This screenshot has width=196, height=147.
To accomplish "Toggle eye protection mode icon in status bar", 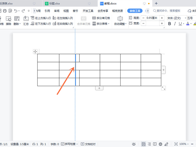I will (134, 144).
